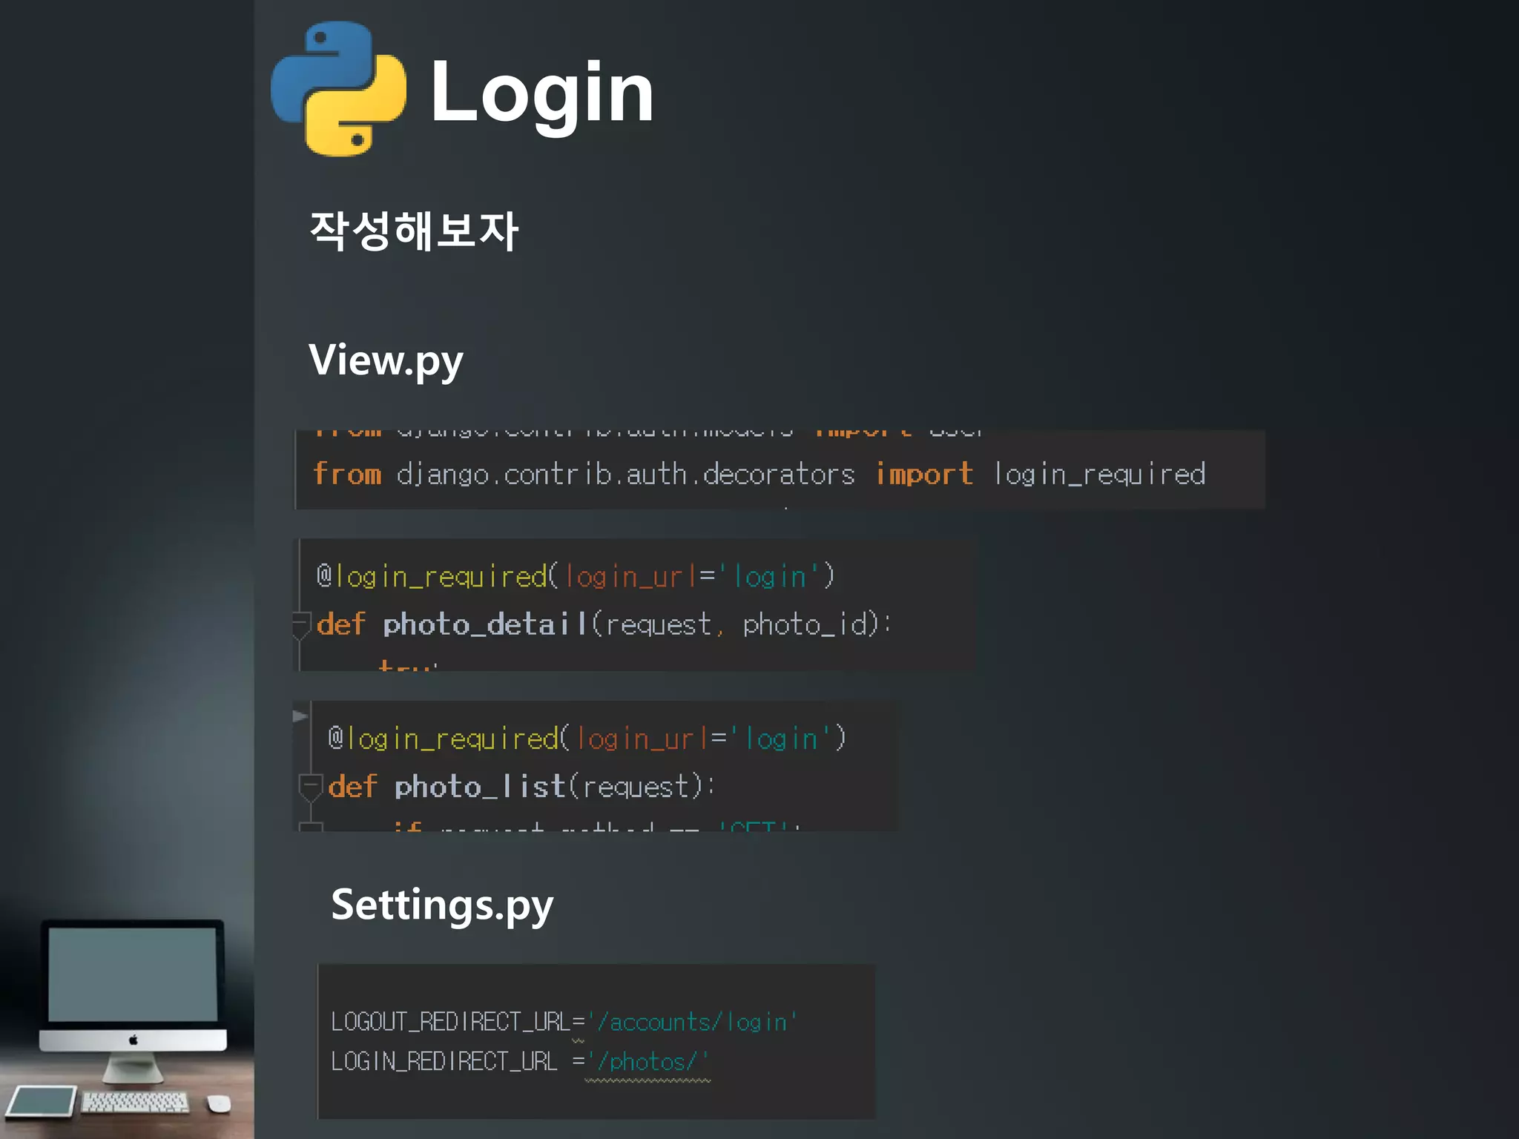Click the LOGOUT_REDIRECT_URL setting line
This screenshot has width=1519, height=1139.
pyautogui.click(x=564, y=1022)
